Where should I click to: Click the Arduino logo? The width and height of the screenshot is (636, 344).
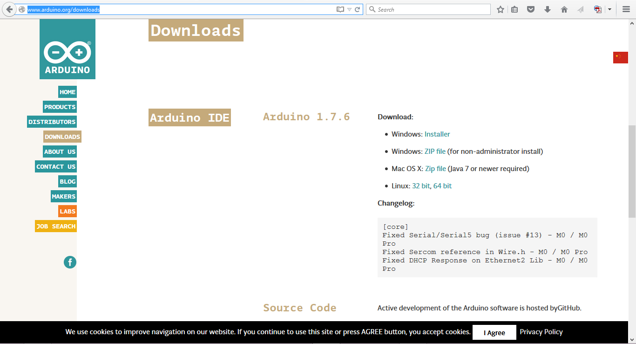68,49
